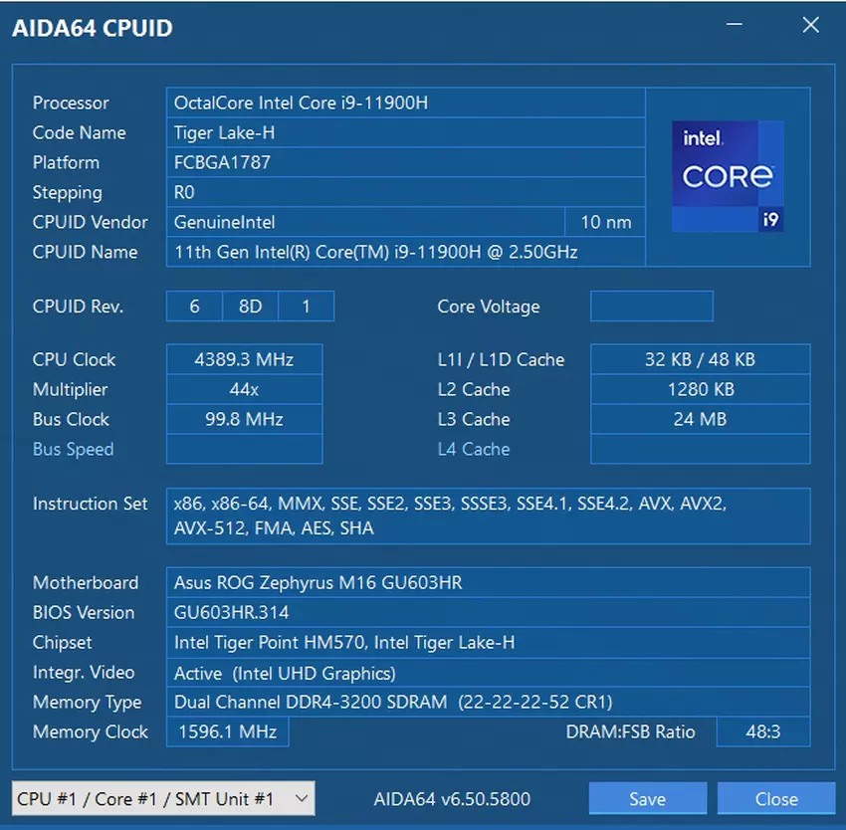Close the window using the title bar X
The width and height of the screenshot is (846, 830).
coord(810,27)
